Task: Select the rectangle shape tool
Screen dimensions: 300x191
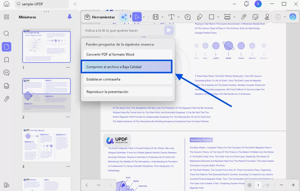Action: [211, 17]
